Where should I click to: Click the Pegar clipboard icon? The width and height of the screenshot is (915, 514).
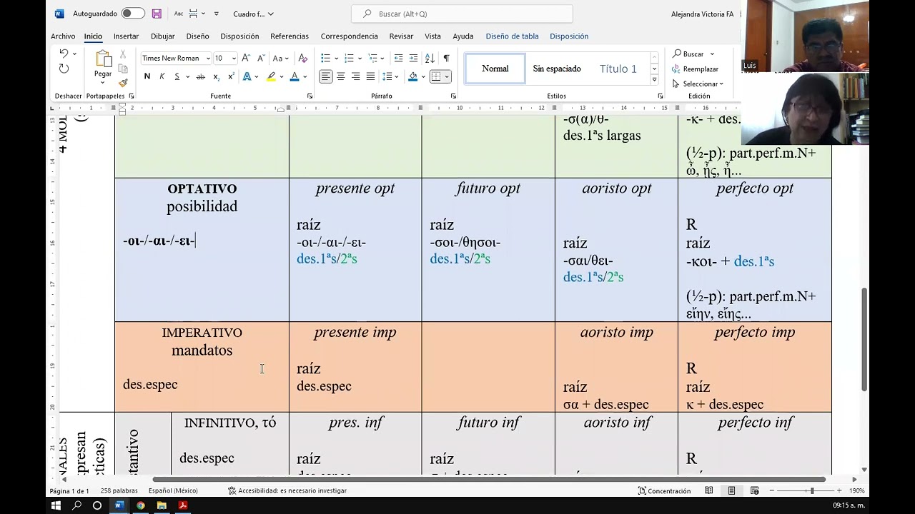103,59
